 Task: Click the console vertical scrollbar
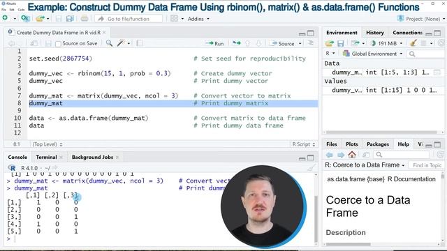click(x=316, y=218)
